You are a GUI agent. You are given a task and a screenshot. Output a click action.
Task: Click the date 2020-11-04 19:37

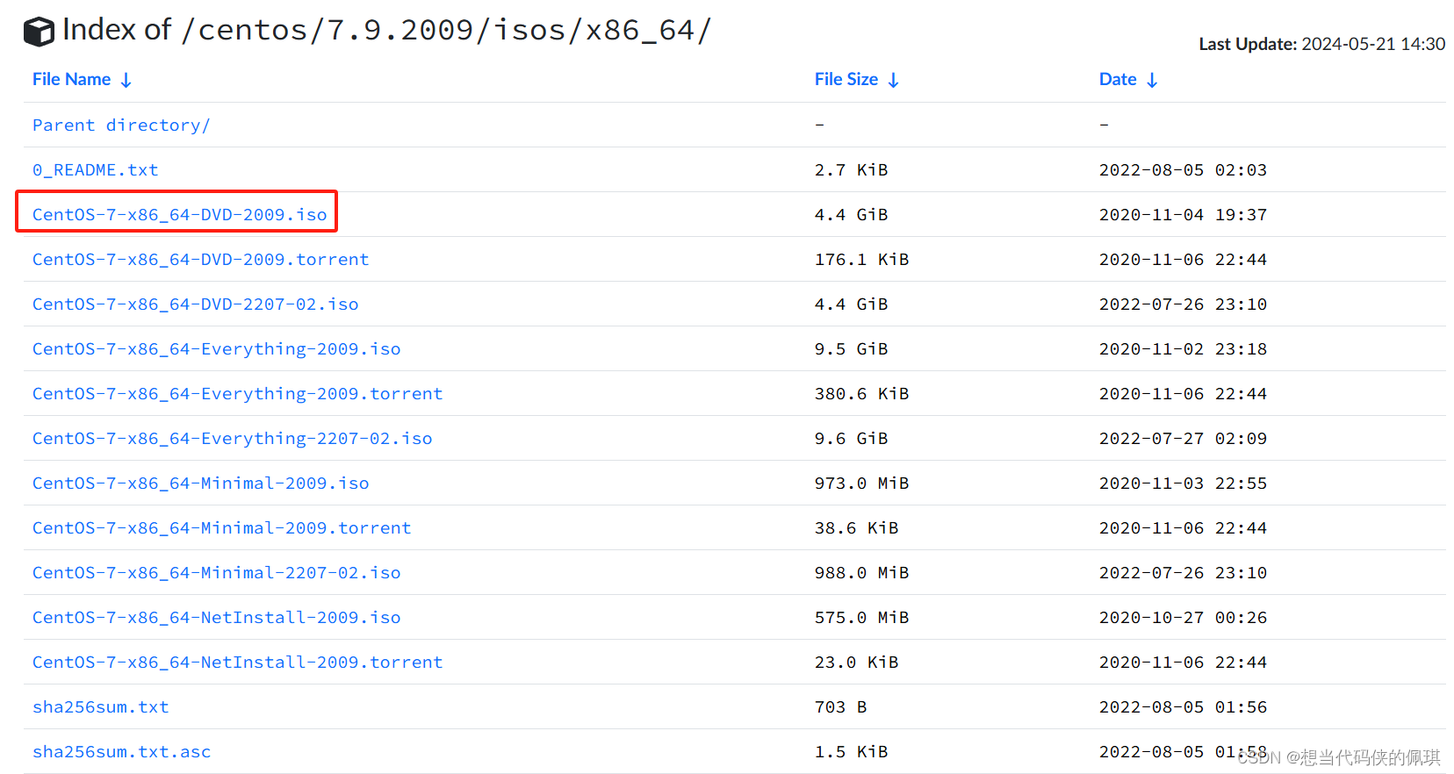tap(1183, 215)
